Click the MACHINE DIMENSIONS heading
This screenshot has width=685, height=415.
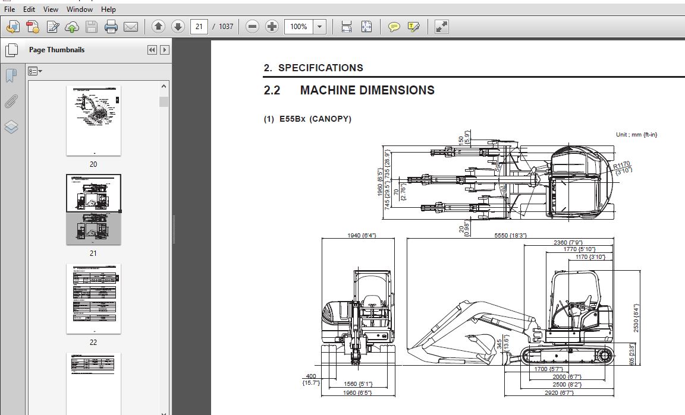tap(367, 90)
